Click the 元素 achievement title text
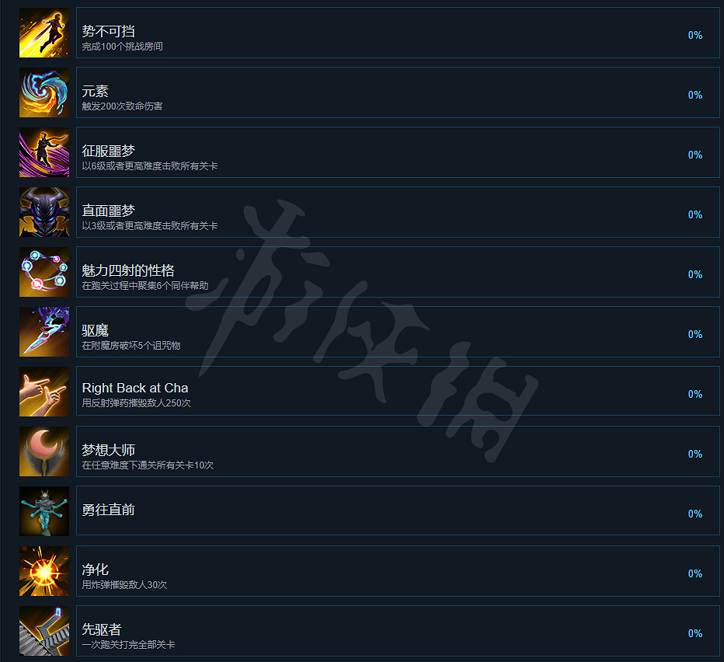The image size is (724, 662). (95, 91)
